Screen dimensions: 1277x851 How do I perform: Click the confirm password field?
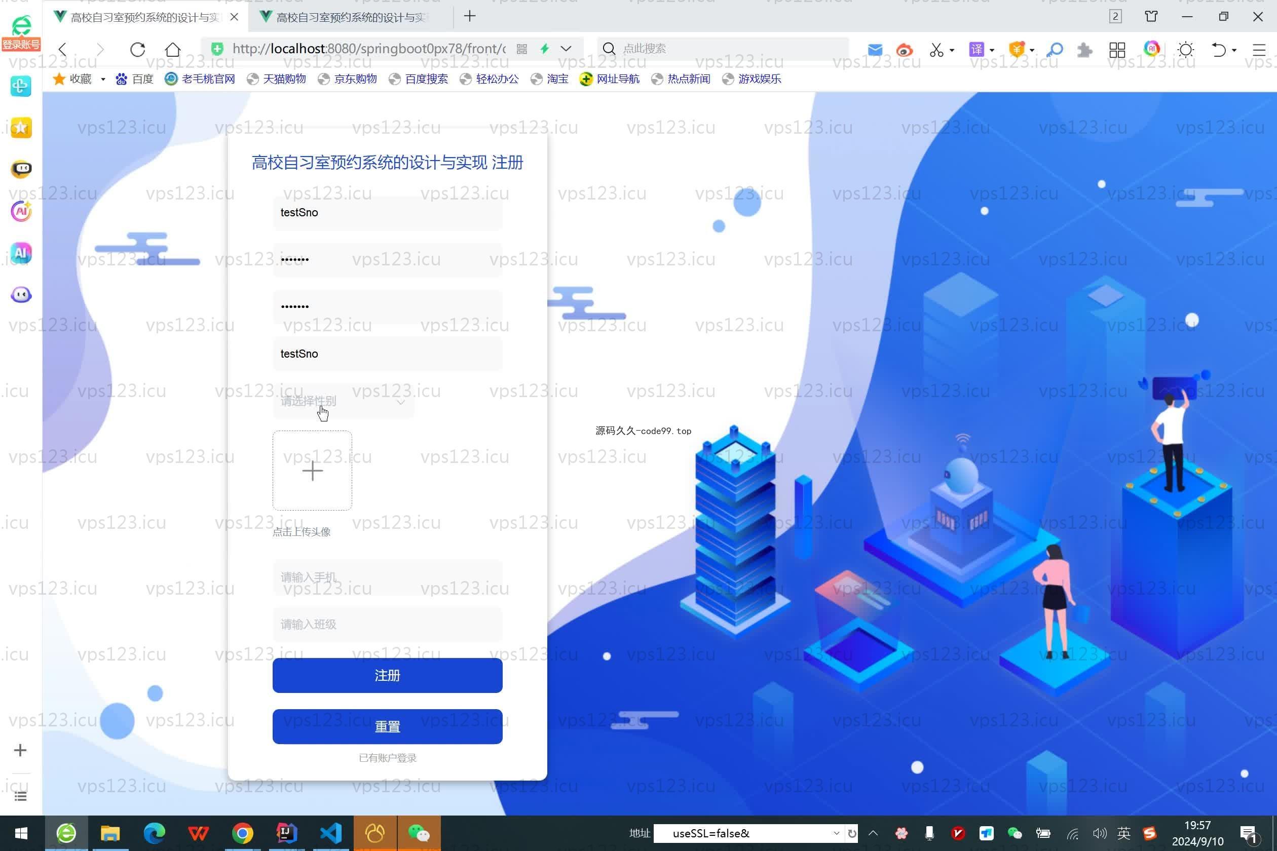[x=388, y=306]
